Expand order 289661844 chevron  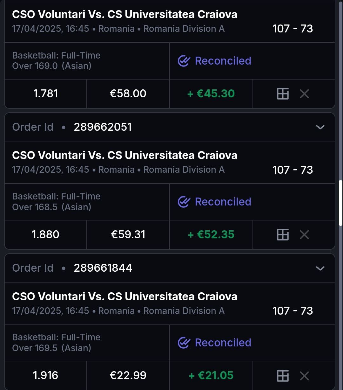point(320,268)
